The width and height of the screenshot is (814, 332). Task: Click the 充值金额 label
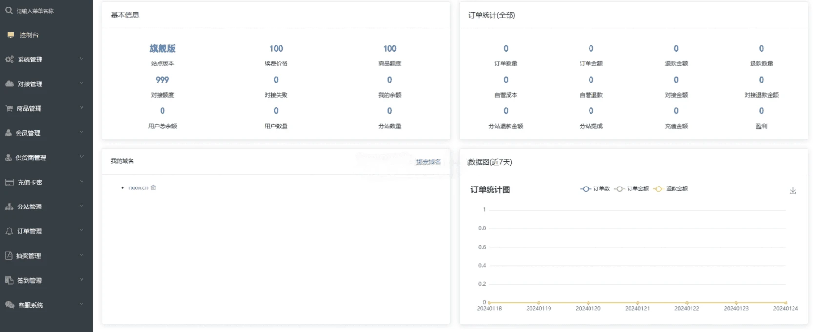coord(676,126)
